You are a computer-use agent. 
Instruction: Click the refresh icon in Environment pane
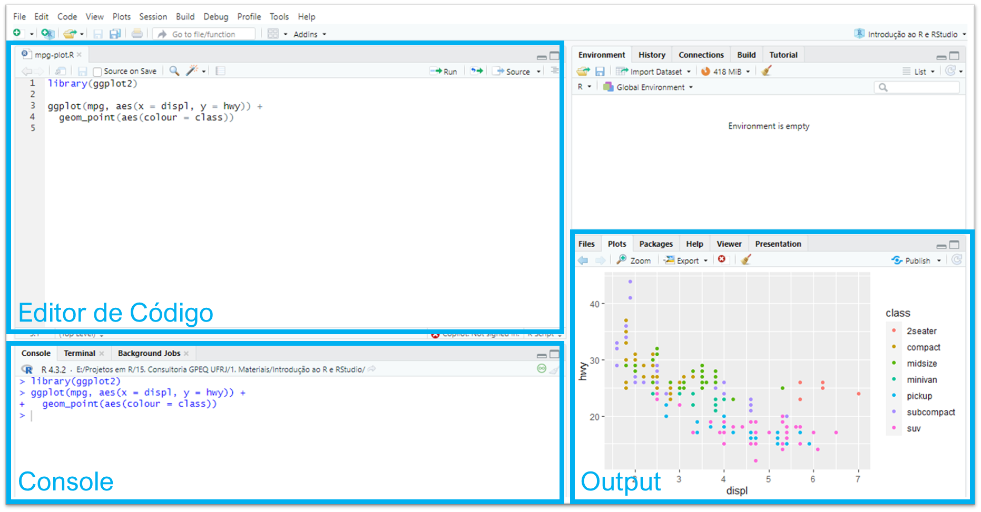pyautogui.click(x=950, y=71)
